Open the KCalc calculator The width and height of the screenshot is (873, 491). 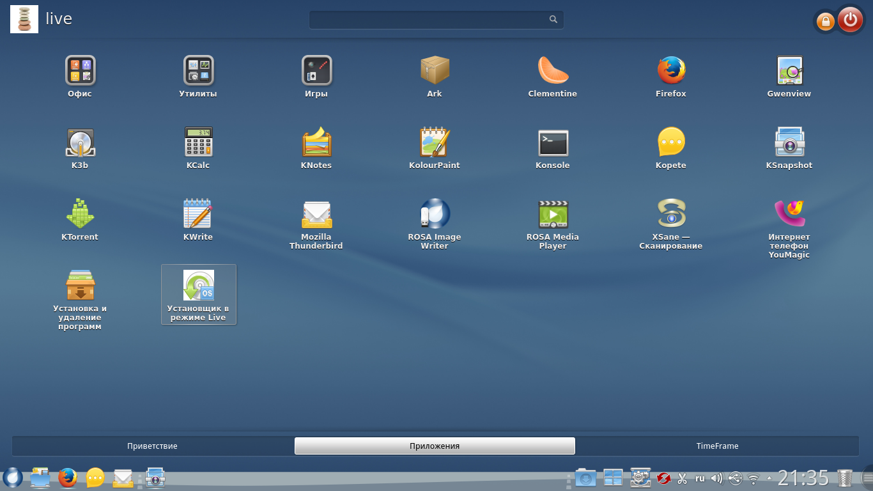(x=198, y=142)
